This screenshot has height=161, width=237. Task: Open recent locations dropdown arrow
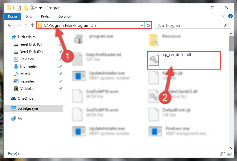26,25
